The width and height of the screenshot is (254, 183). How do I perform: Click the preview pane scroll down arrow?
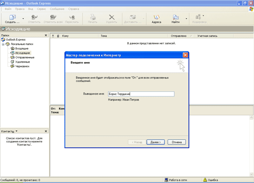251,174
